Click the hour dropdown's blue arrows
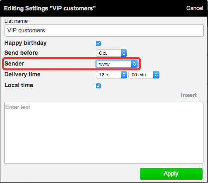208x183 pixels. click(124, 75)
